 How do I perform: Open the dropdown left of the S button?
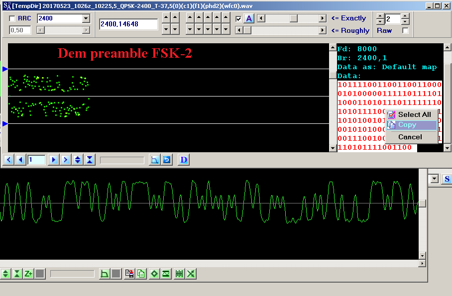click(x=434, y=179)
